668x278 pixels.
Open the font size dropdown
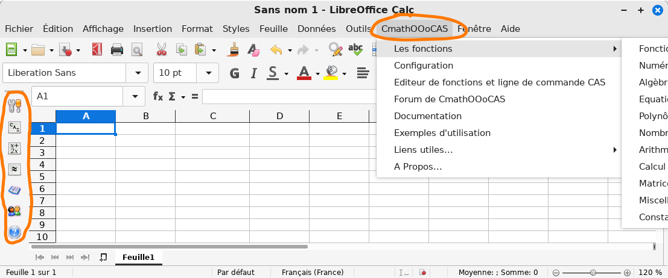pos(209,73)
